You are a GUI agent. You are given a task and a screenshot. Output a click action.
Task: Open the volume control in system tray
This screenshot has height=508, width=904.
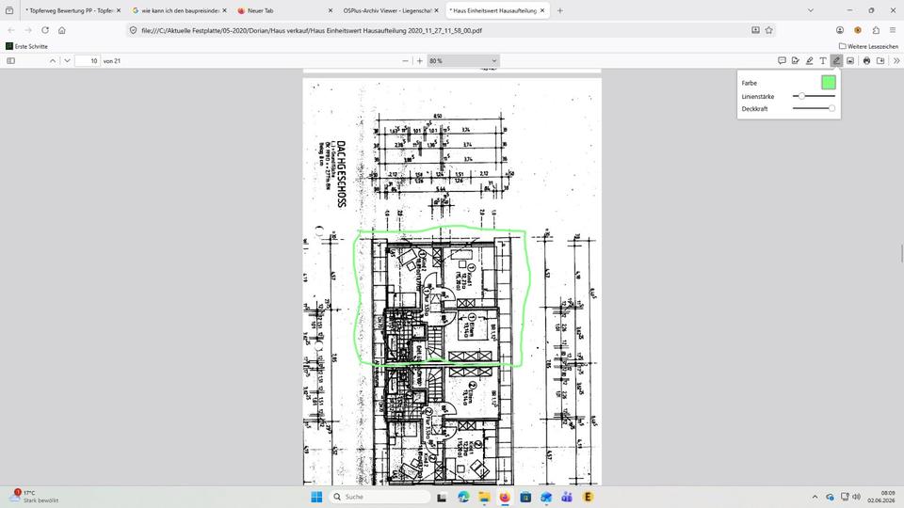(857, 497)
